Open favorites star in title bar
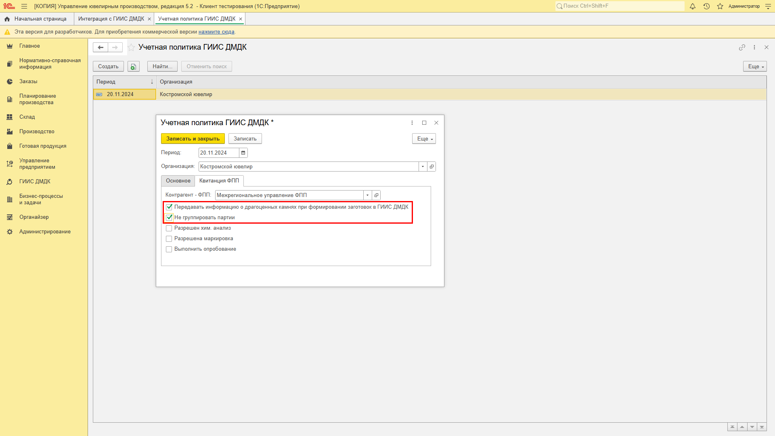 pos(720,6)
